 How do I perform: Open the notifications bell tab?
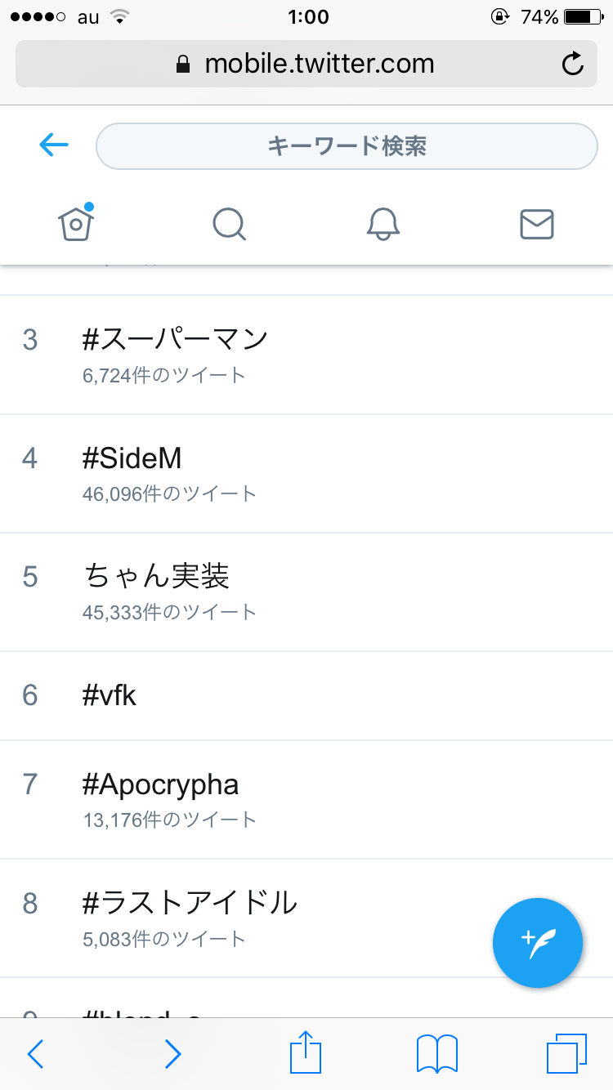383,223
